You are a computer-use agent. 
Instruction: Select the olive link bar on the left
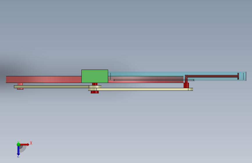[x=51, y=87]
